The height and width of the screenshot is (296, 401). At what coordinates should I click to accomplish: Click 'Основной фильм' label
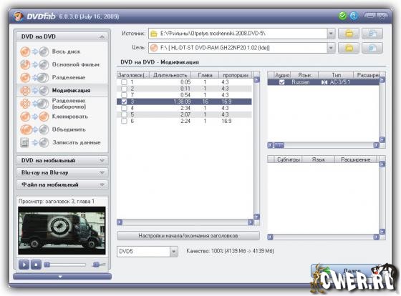pyautogui.click(x=76, y=64)
